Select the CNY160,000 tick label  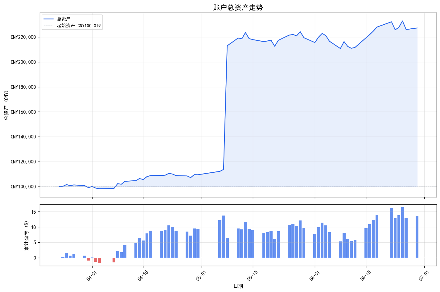(x=23, y=112)
